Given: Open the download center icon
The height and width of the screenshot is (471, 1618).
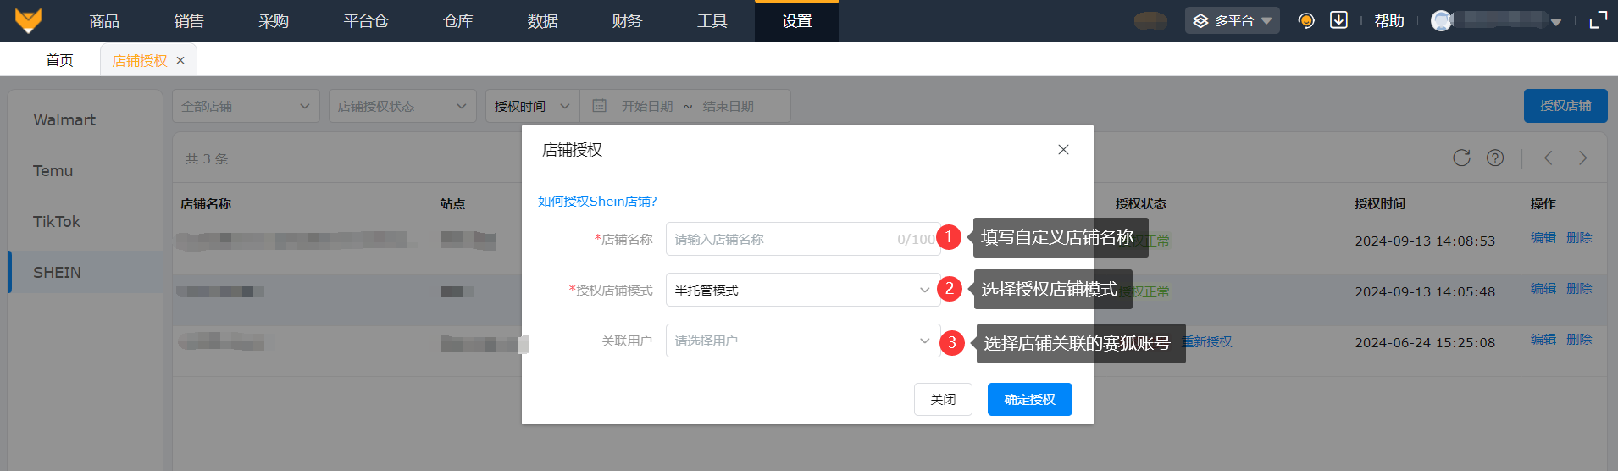Looking at the screenshot, I should [1338, 20].
